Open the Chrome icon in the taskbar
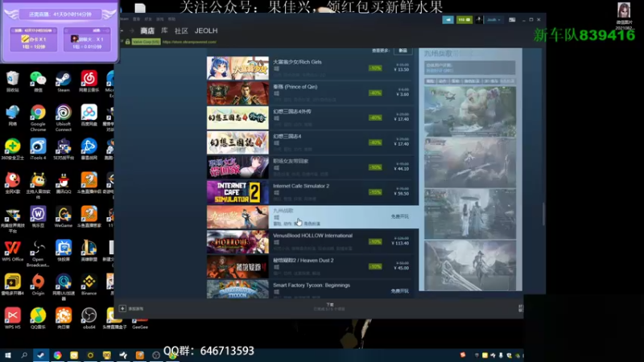Image resolution: width=644 pixels, height=362 pixels. click(x=57, y=355)
